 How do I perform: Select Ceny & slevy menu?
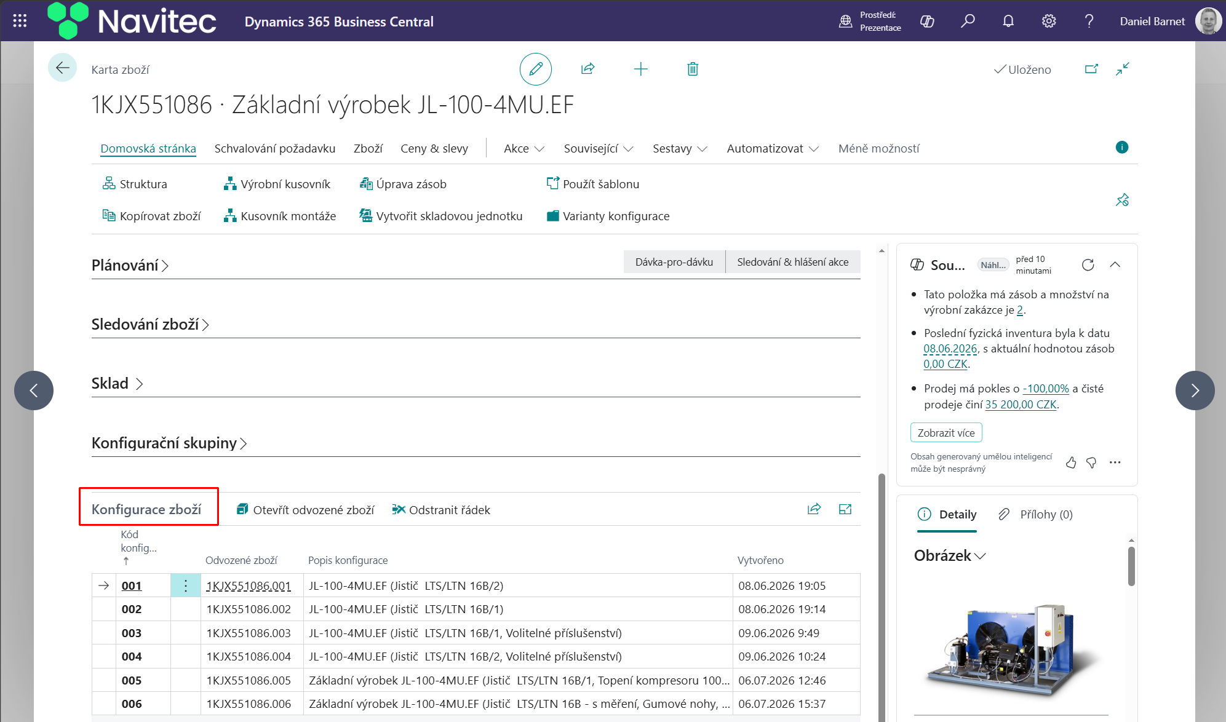434,148
